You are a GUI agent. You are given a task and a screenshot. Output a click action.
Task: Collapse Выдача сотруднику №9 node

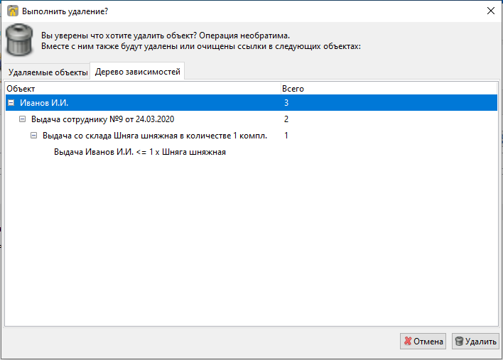pos(22,119)
